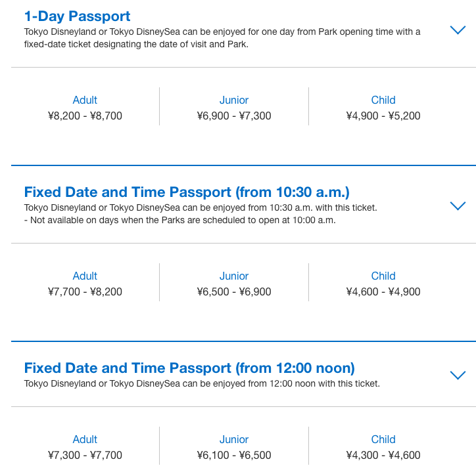Click the 1-Day Passport description text
476x470 pixels.
(x=222, y=37)
